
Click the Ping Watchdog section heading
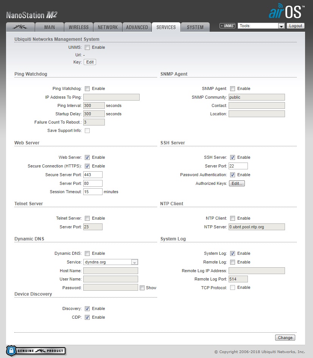click(x=31, y=74)
